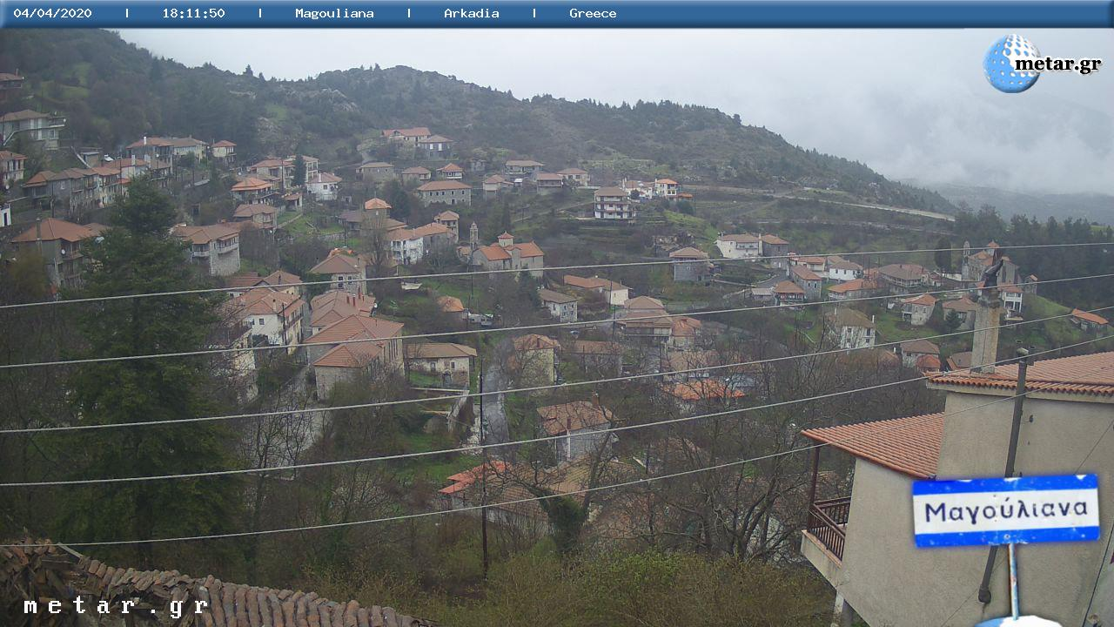Click the Magouliana label in the header
The height and width of the screenshot is (627, 1114).
334,13
